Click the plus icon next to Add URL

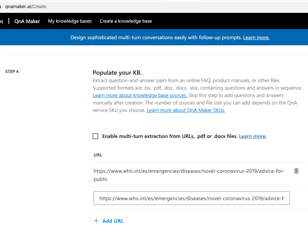click(96, 220)
